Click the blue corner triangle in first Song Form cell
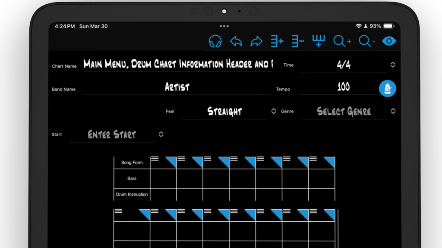 pyautogui.click(x=172, y=161)
